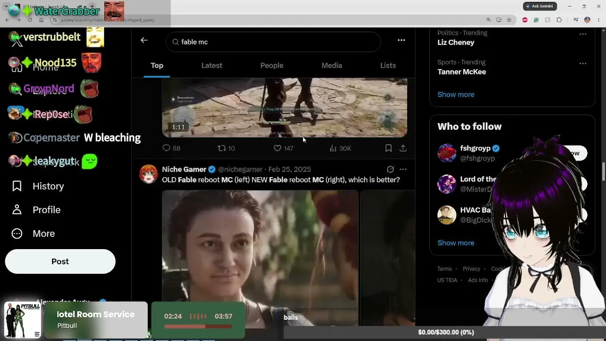
Task: Open more options for the Tanner McKee trend
Action: (583, 63)
